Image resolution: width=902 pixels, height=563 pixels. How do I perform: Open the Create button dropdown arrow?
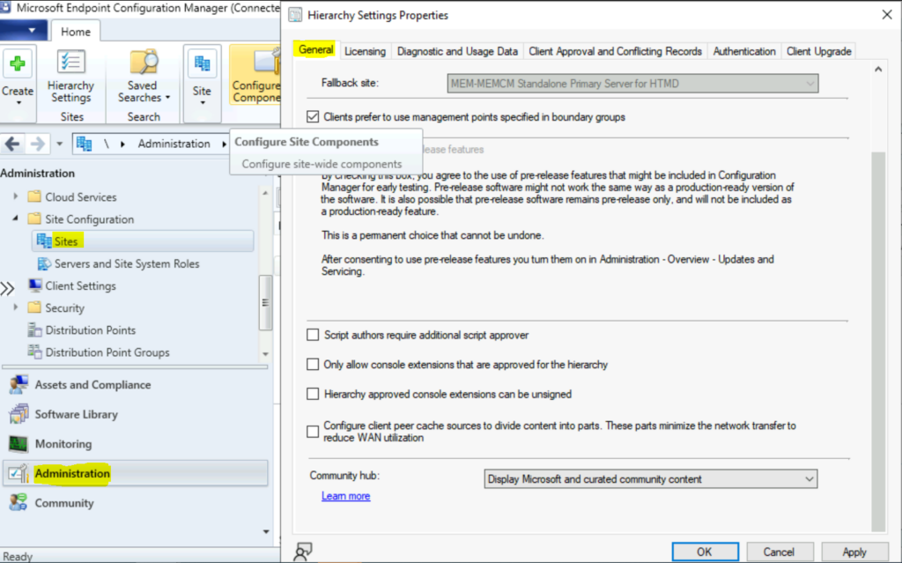coord(18,103)
